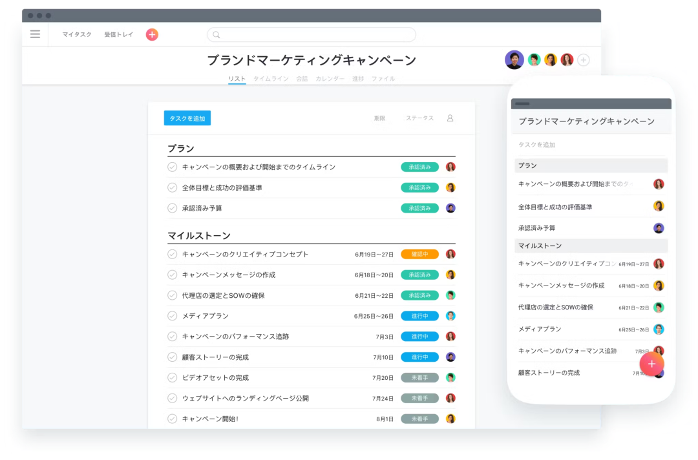Click the search magnifier icon

(217, 35)
